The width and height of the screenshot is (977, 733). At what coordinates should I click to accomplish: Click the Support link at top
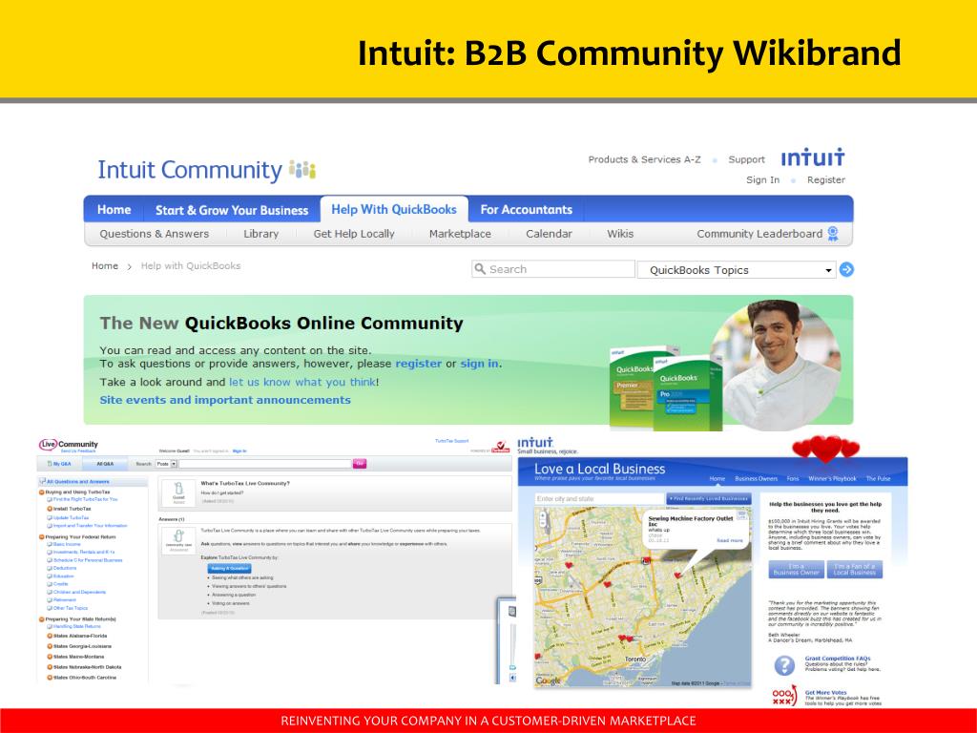tap(746, 159)
